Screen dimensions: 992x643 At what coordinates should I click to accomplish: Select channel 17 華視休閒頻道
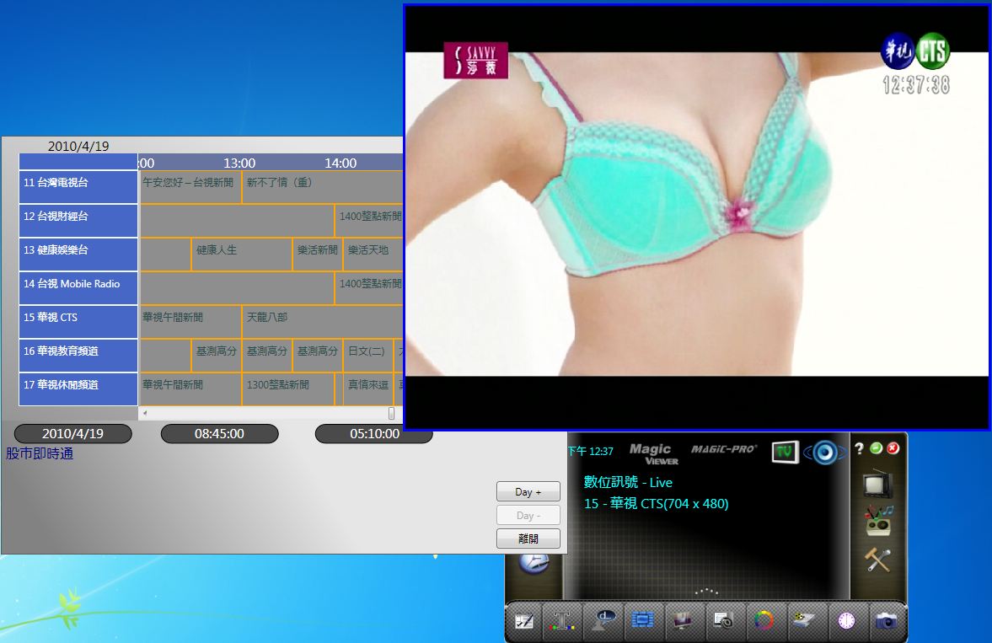click(x=78, y=388)
